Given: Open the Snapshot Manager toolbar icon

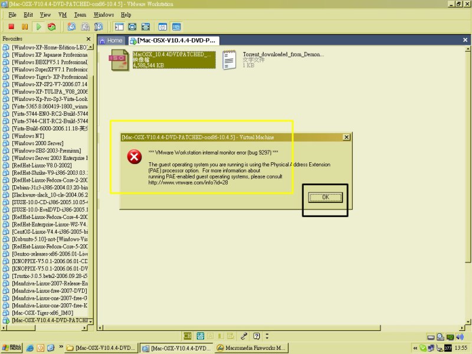Looking at the screenshot, I should pos(99,27).
